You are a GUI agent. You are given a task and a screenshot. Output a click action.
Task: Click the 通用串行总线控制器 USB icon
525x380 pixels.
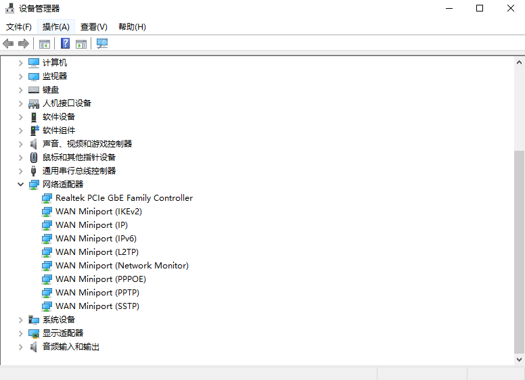pyautogui.click(x=33, y=171)
